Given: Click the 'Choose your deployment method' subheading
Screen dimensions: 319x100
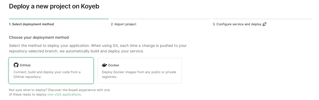Looking at the screenshot, I should [x=39, y=38].
